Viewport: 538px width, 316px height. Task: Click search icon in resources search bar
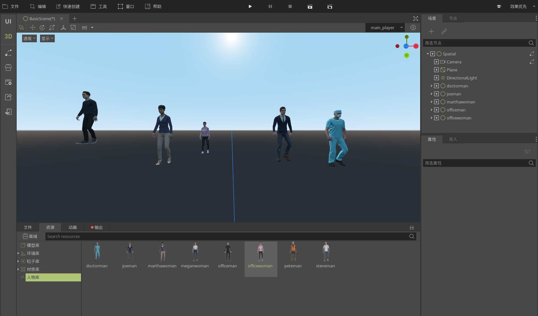pyautogui.click(x=412, y=236)
